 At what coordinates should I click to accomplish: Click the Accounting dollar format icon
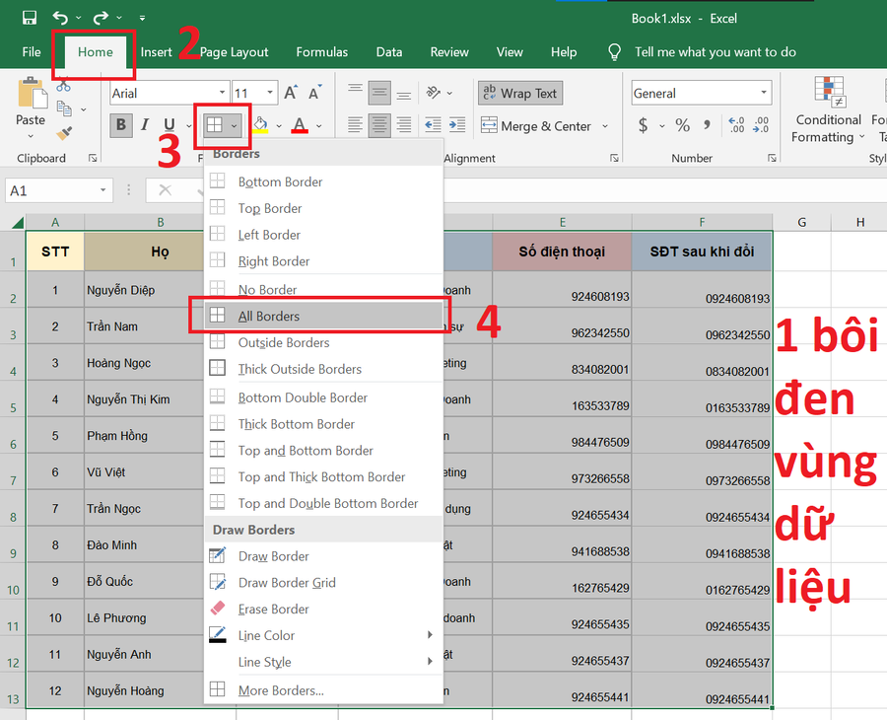[644, 125]
